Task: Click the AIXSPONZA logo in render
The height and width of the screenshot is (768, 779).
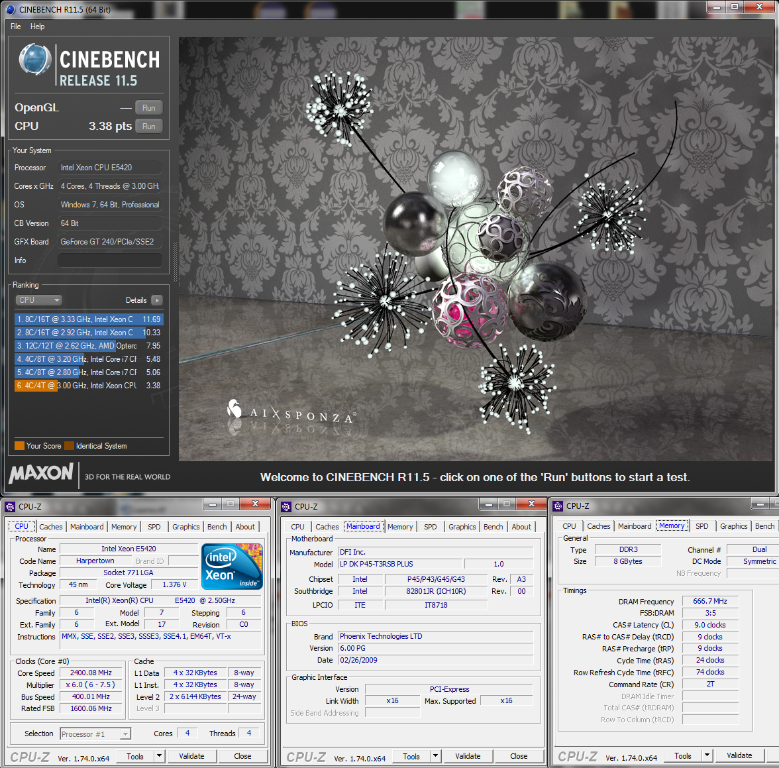Action: click(x=291, y=412)
